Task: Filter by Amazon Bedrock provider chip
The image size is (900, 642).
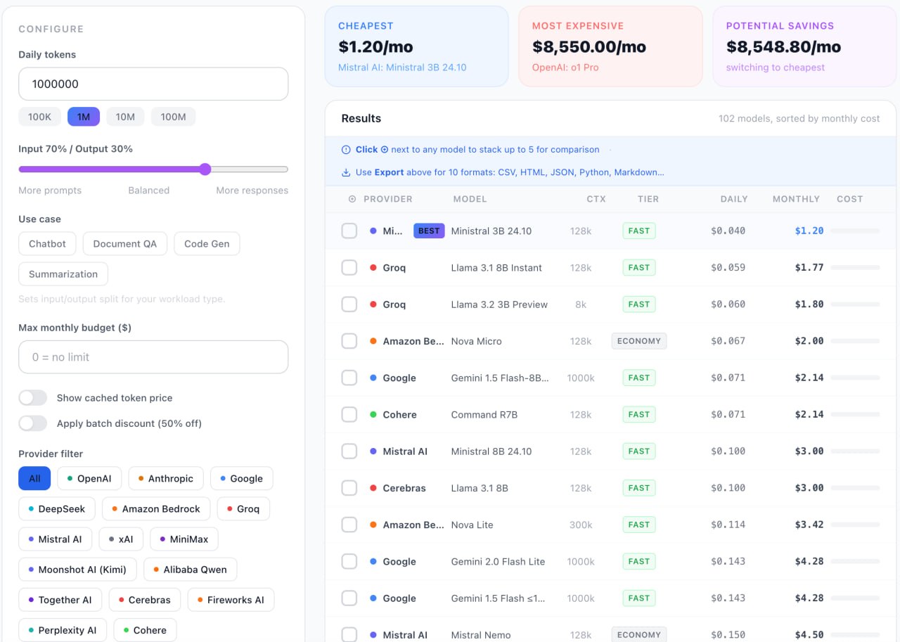Action: coord(156,509)
